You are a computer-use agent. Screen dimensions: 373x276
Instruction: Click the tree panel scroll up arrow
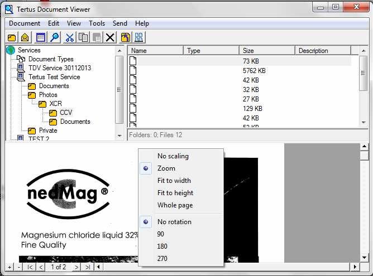(119, 51)
